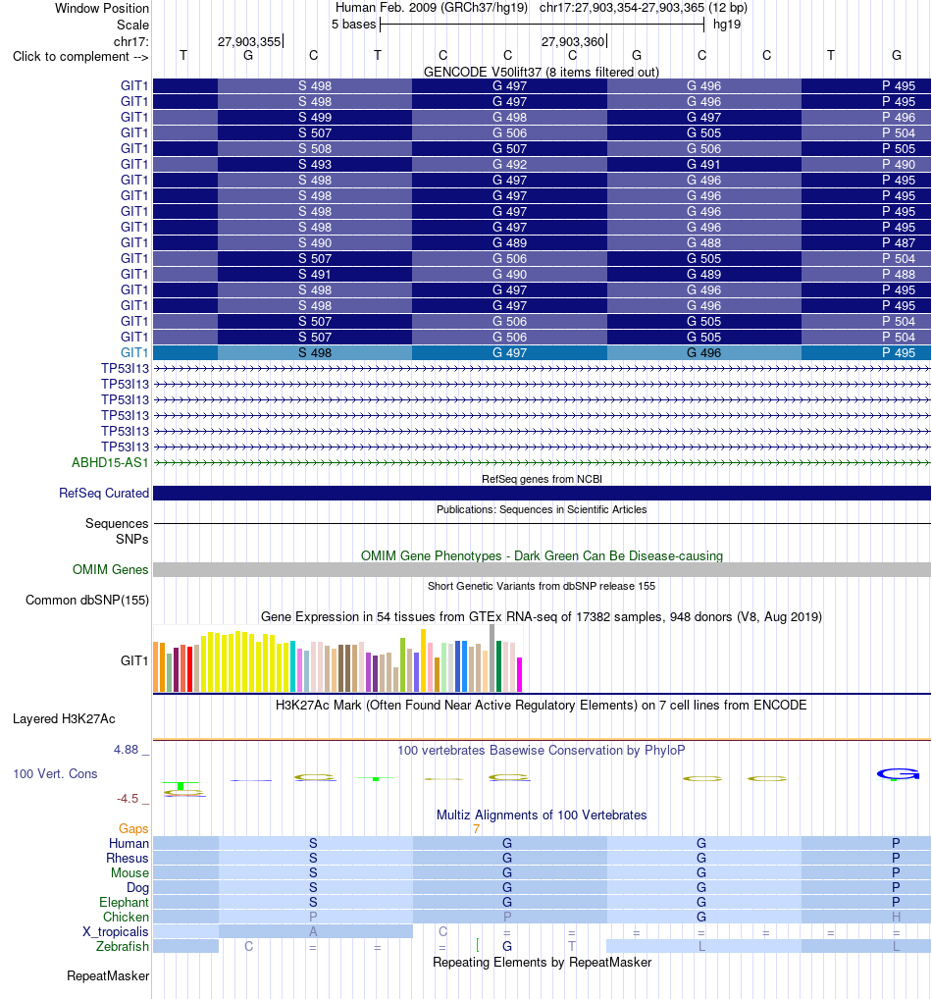
Task: Click 'Repeating Elements by RepeatMasker' title
Action: coord(542,962)
